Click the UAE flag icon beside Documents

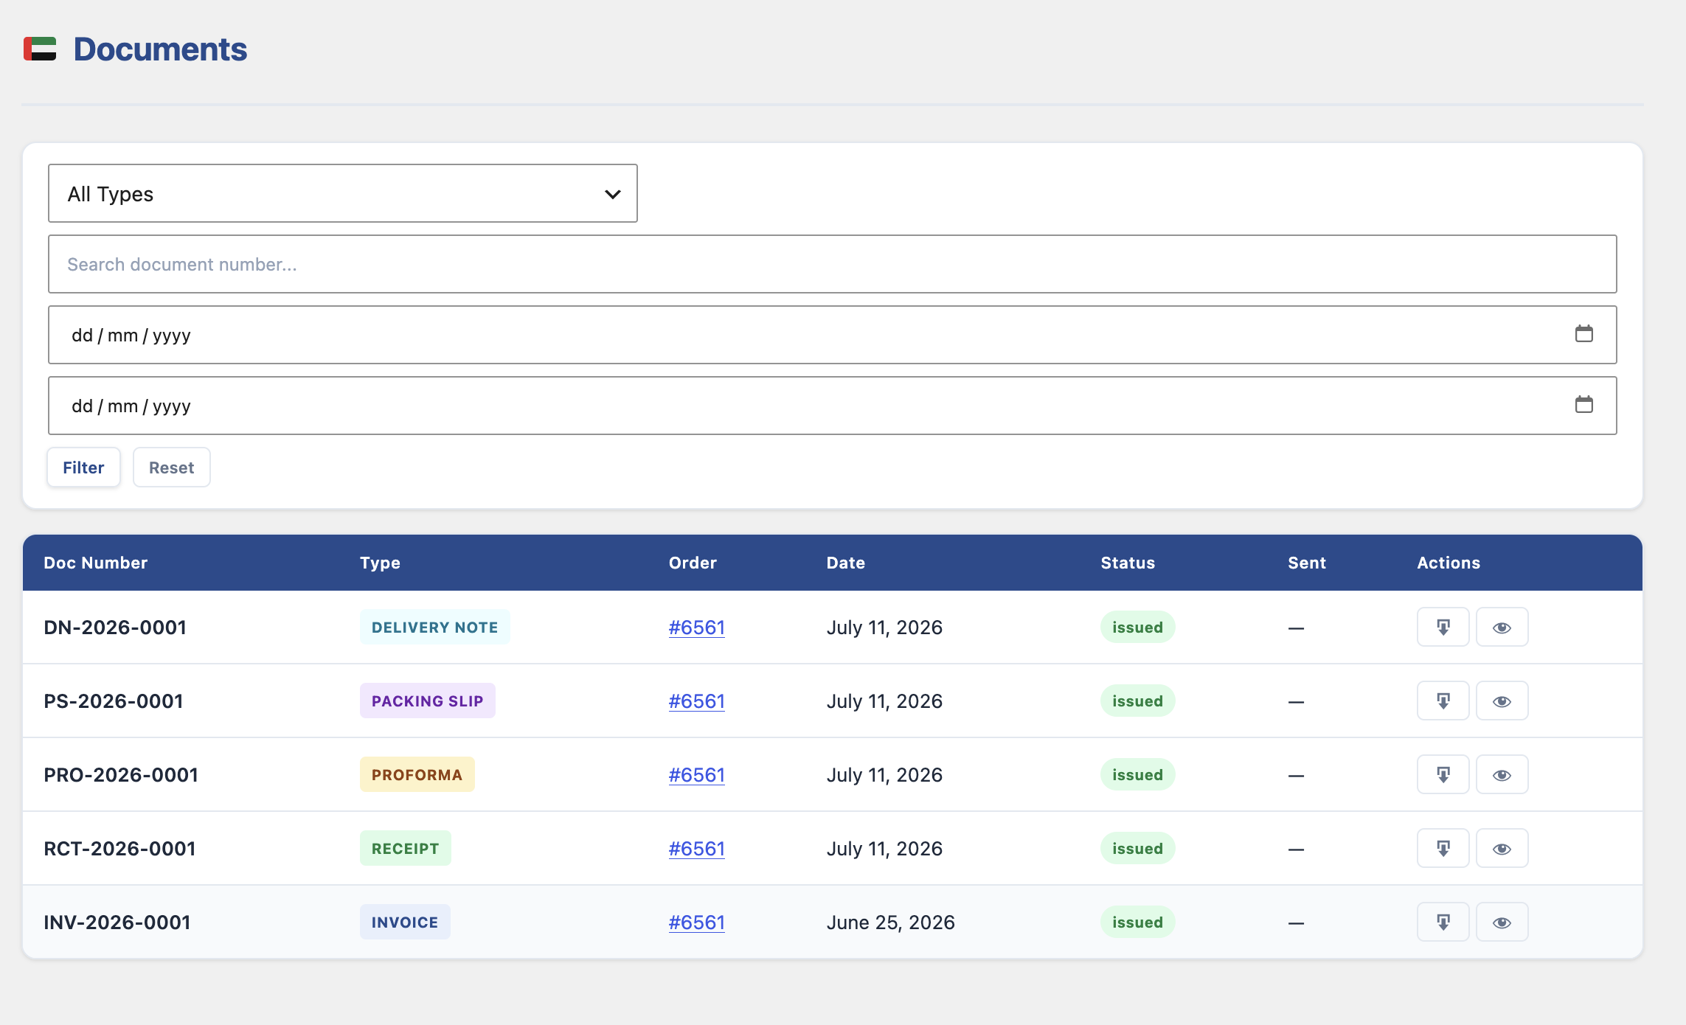40,49
